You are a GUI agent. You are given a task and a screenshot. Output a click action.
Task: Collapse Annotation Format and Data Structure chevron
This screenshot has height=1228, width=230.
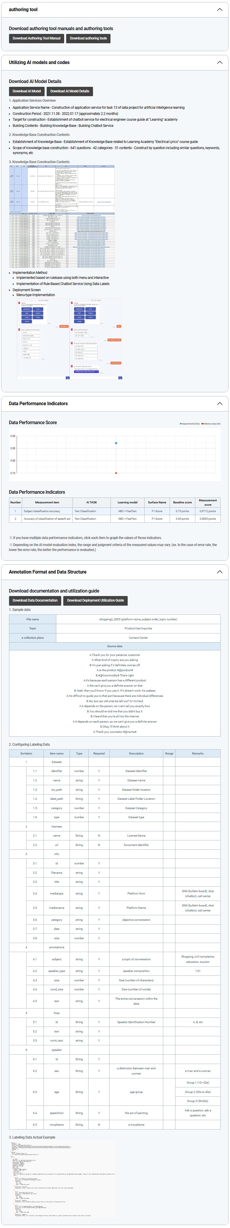(219, 571)
